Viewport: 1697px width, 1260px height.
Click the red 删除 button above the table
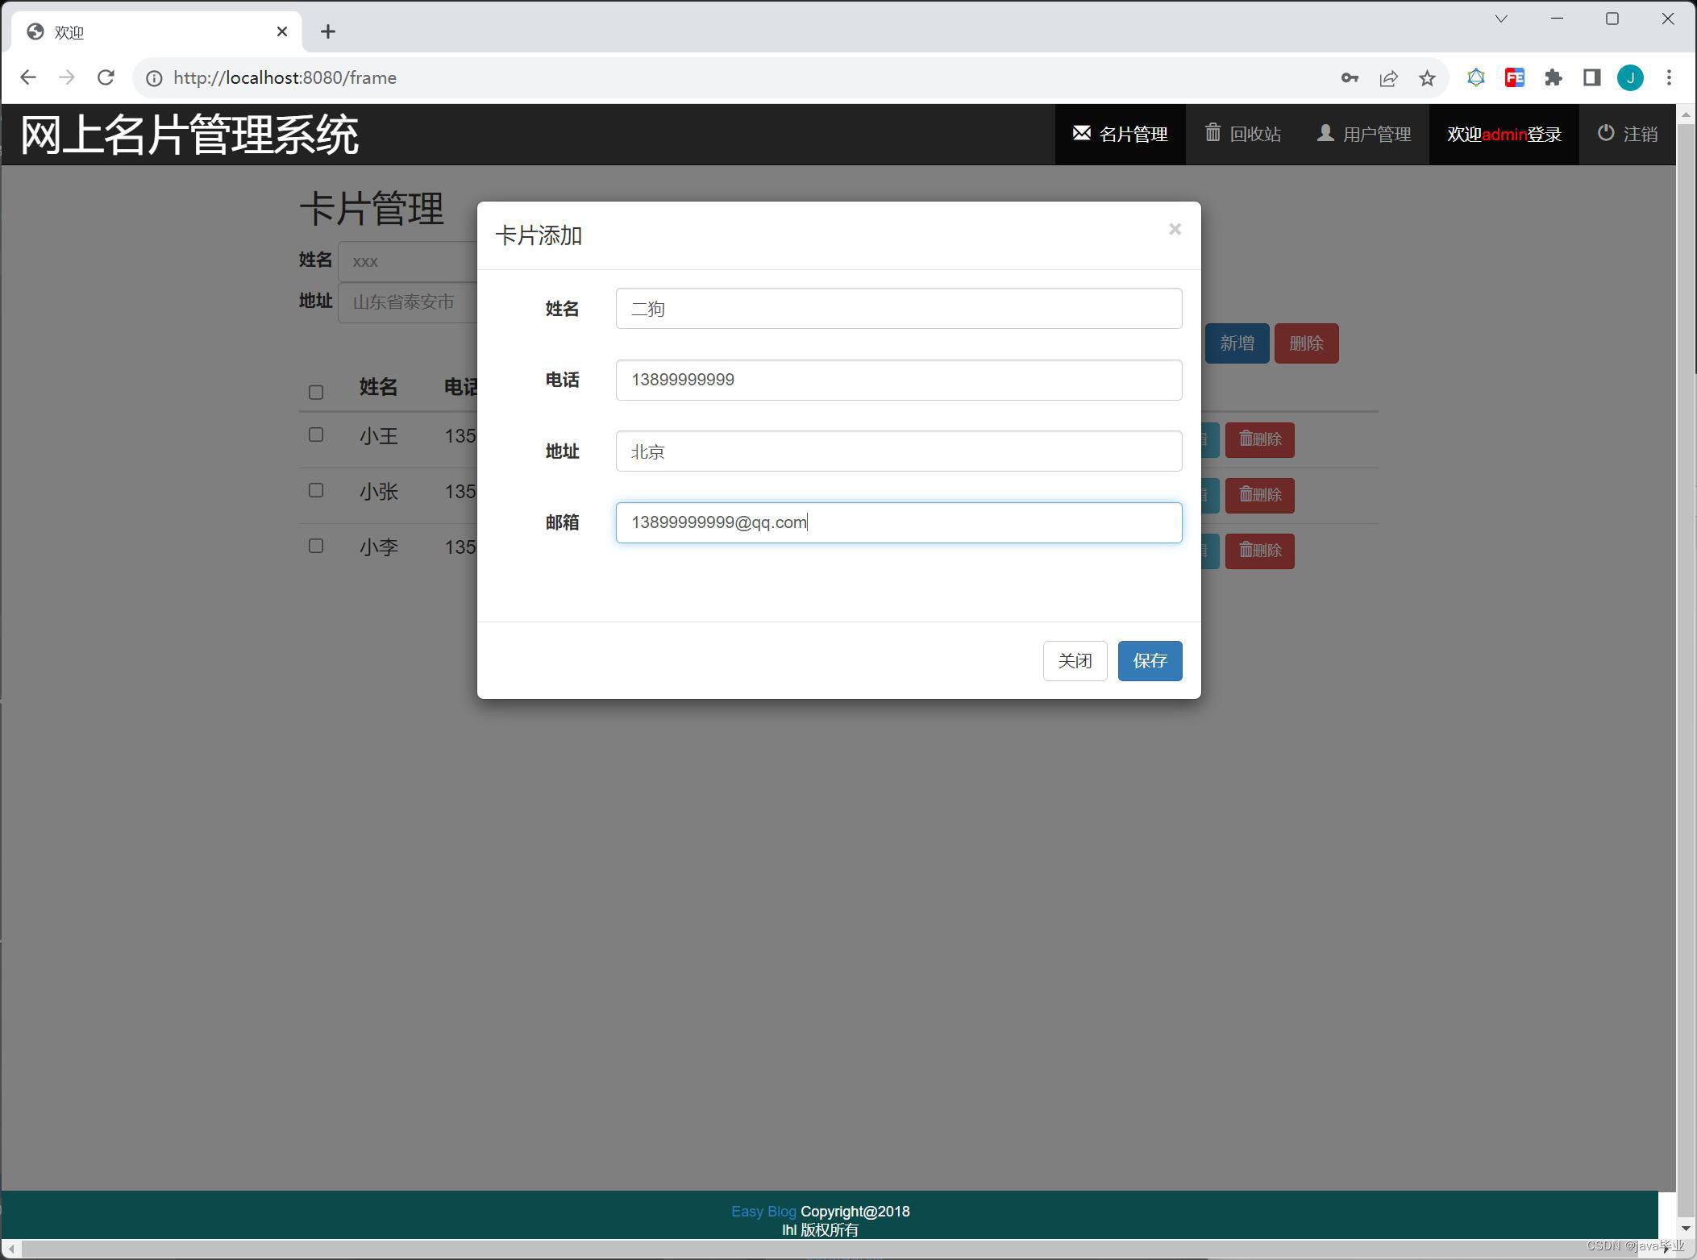(x=1306, y=343)
